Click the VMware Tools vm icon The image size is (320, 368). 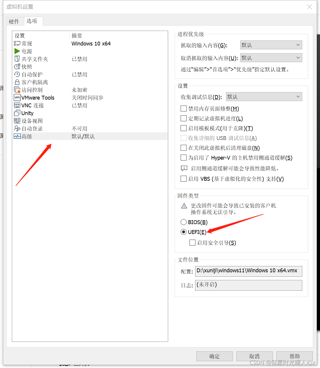tap(17, 97)
